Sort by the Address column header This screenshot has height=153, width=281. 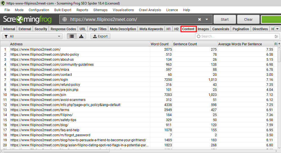[80, 44]
